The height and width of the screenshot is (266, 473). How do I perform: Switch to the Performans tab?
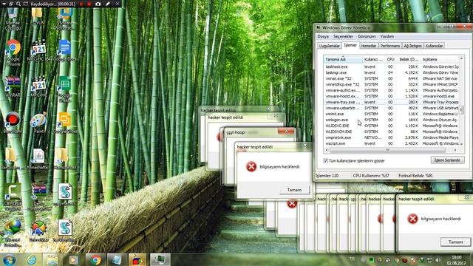click(x=390, y=46)
